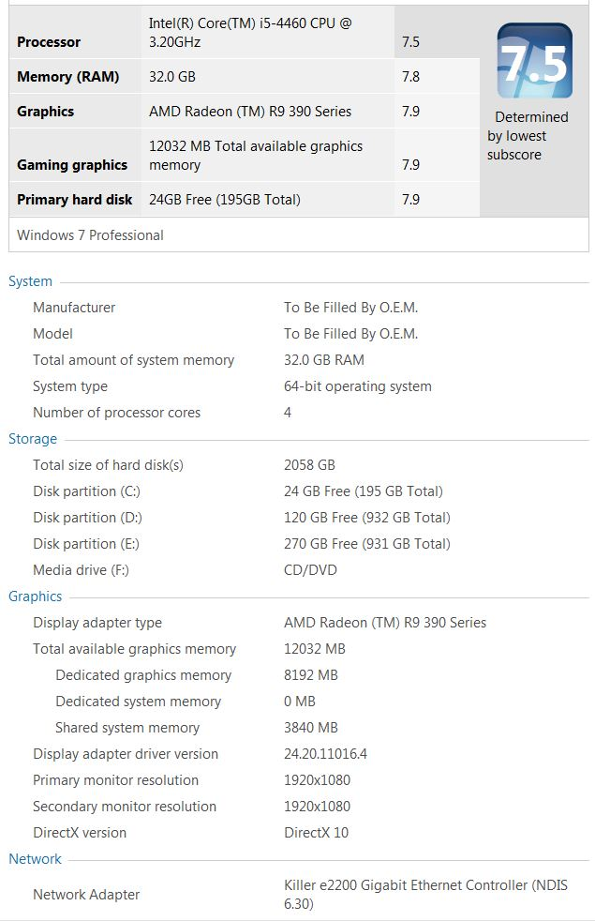Select the Storage section heading

point(33,439)
